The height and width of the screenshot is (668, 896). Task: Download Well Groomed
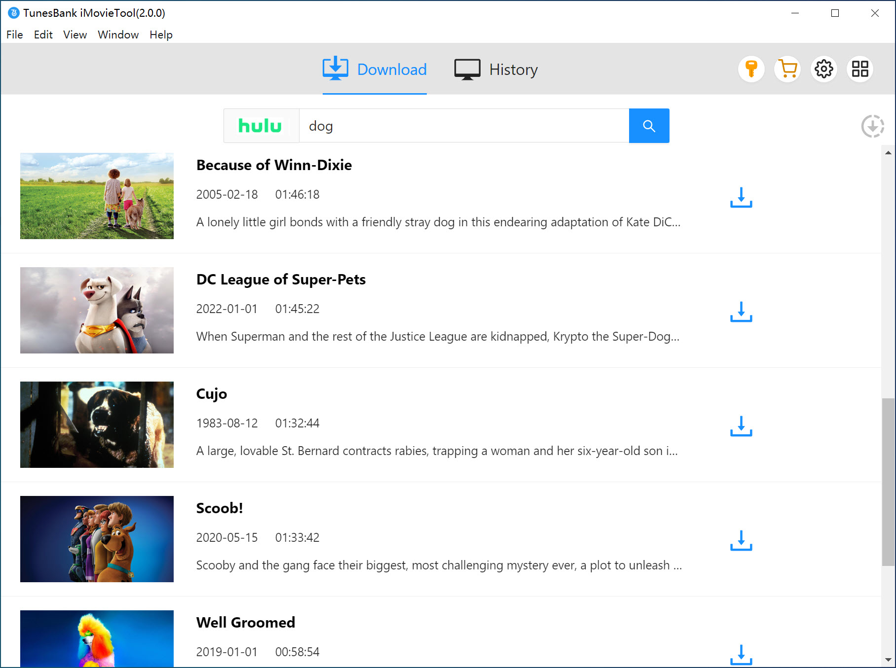tap(741, 655)
